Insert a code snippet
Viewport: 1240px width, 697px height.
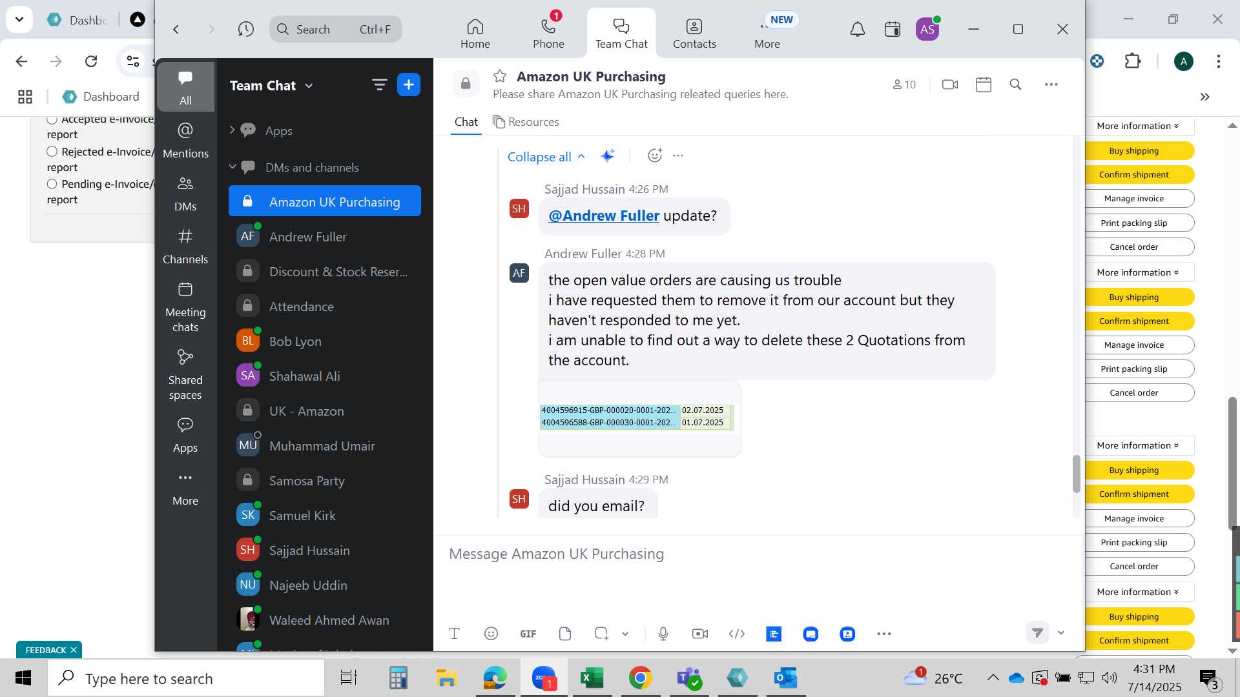coord(737,634)
